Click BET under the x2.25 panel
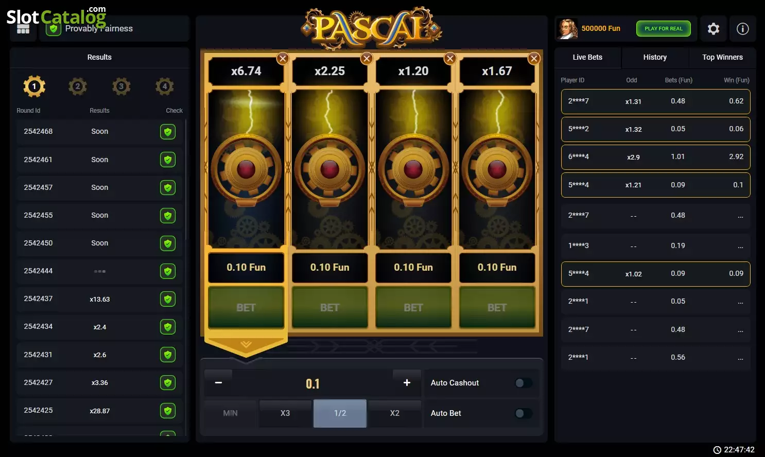The width and height of the screenshot is (765, 457). click(x=330, y=307)
